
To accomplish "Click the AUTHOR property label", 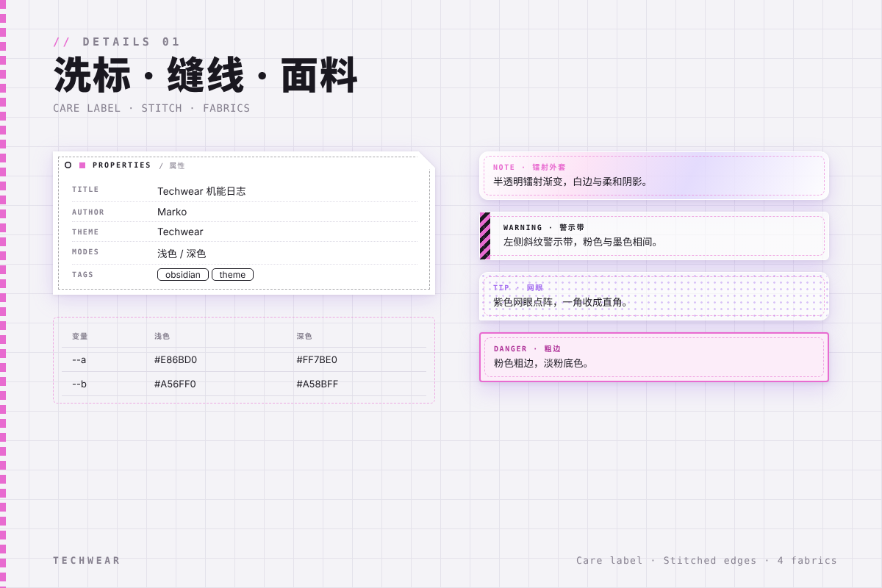I will (x=88, y=212).
